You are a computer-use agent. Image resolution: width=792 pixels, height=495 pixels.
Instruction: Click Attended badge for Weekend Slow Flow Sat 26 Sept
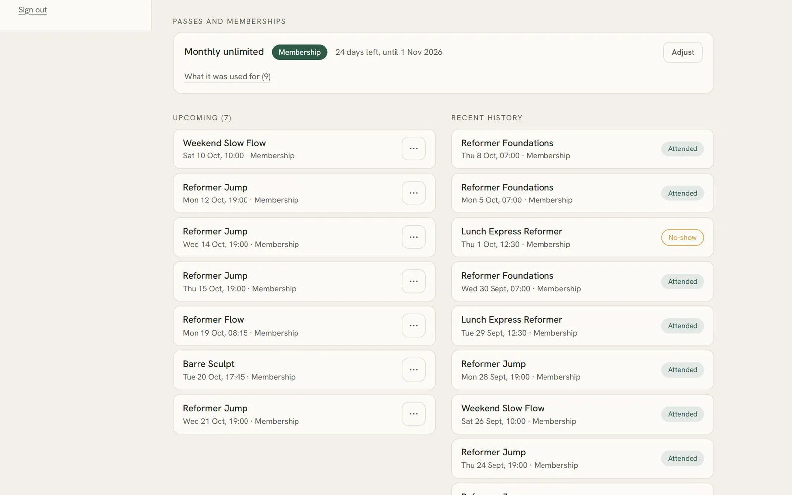[682, 414]
